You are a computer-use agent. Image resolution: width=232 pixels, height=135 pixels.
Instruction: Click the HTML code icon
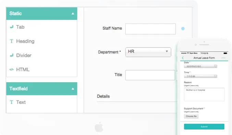coord(12,70)
